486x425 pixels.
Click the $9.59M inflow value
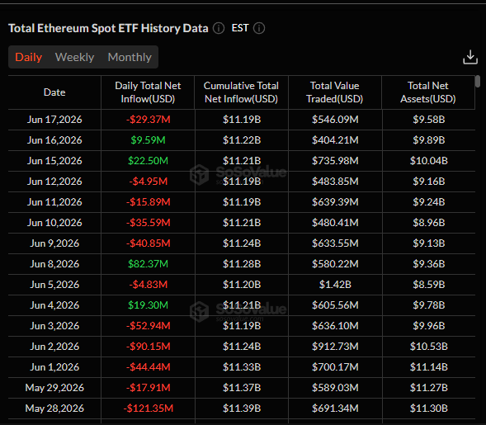click(x=149, y=140)
